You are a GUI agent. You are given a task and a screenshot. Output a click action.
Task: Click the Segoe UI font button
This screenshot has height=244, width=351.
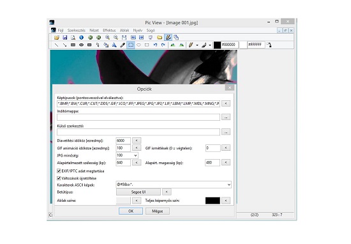tap(138, 192)
